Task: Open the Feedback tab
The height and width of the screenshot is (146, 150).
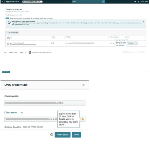Action: click(x=6, y=72)
